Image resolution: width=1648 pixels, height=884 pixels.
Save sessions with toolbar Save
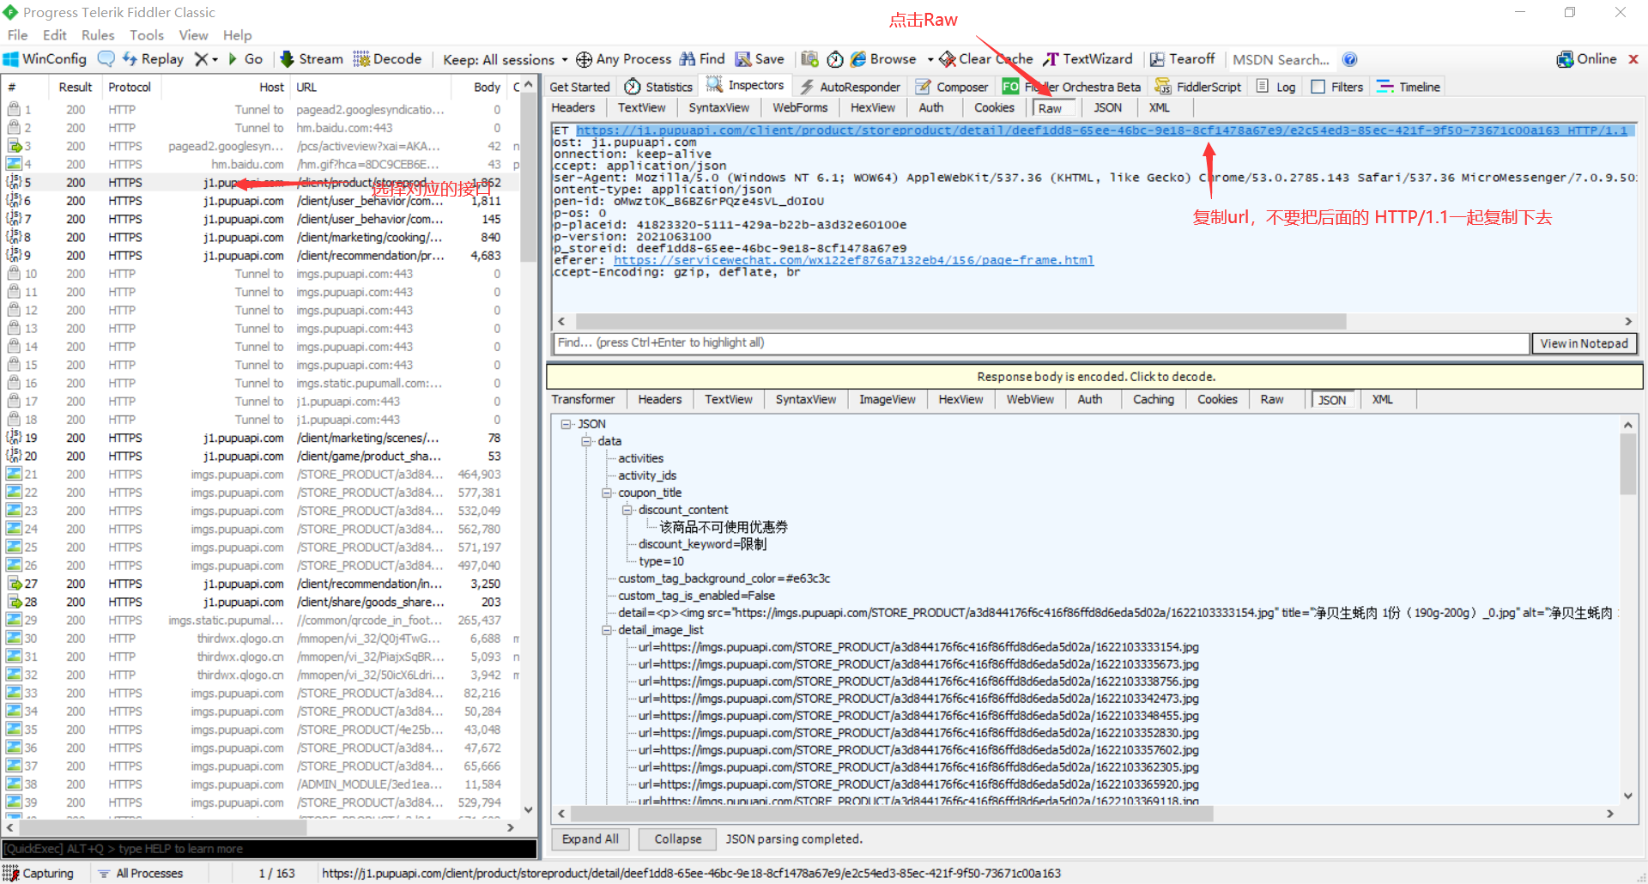point(760,59)
